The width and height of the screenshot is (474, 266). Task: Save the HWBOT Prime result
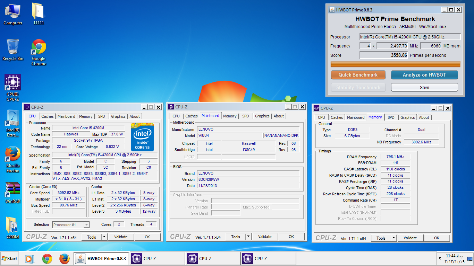pyautogui.click(x=424, y=88)
